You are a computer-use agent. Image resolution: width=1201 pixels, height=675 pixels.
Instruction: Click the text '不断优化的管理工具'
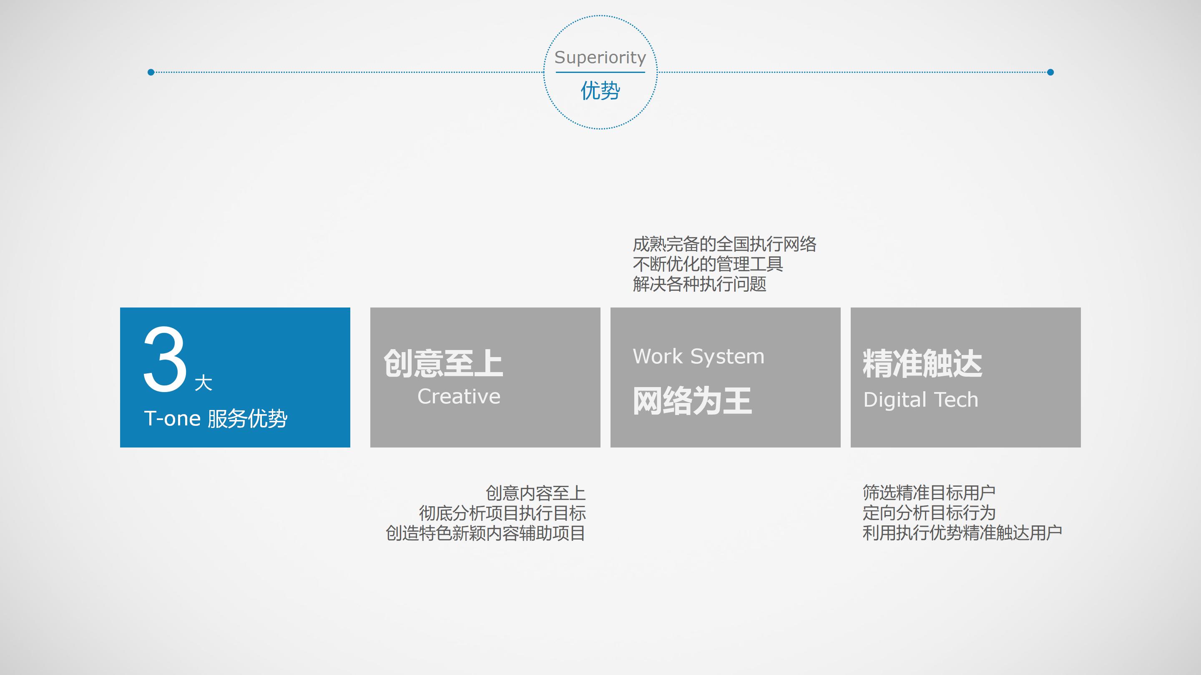click(707, 264)
